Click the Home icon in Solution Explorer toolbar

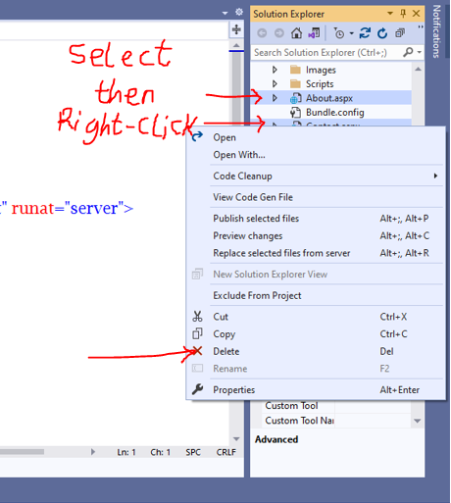coord(296,33)
